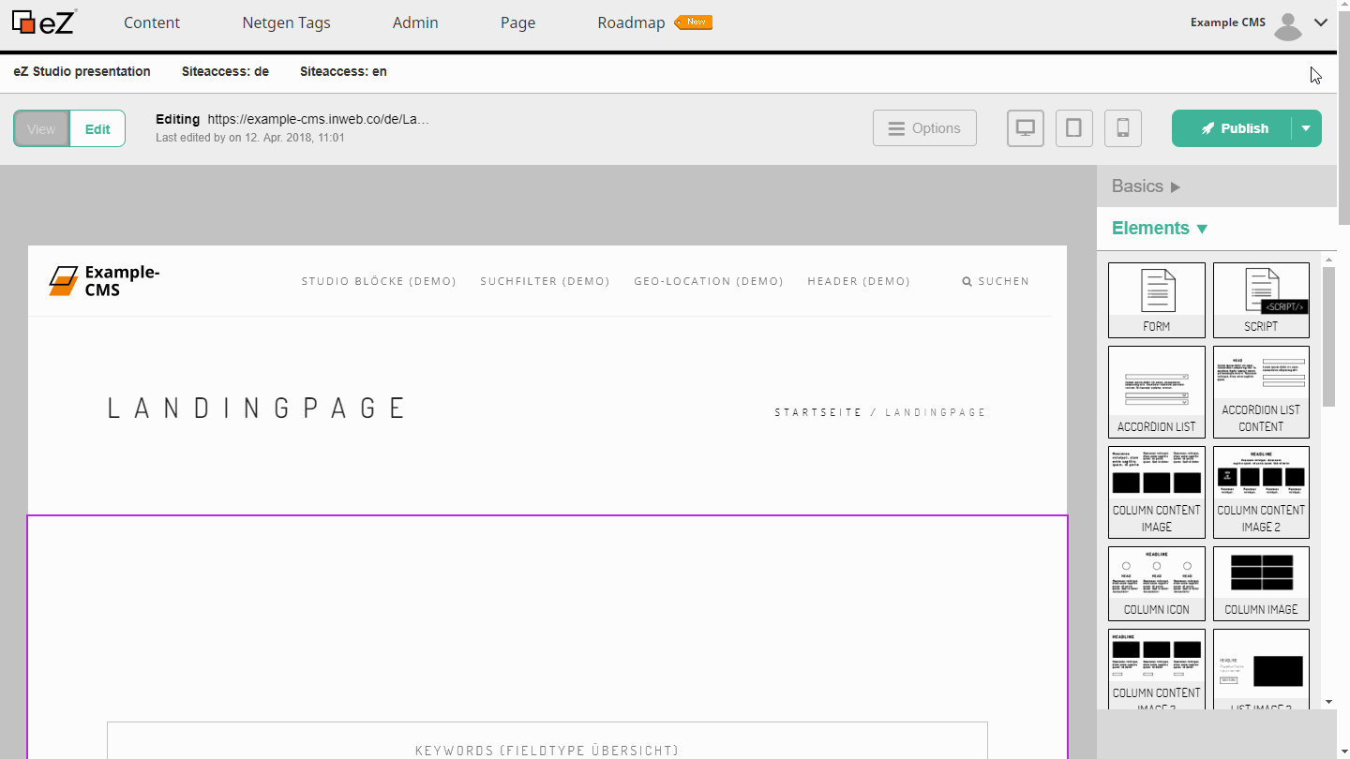Viewport: 1350px width, 759px height.
Task: Expand the Example CMS user dropdown
Action: pos(1321,22)
